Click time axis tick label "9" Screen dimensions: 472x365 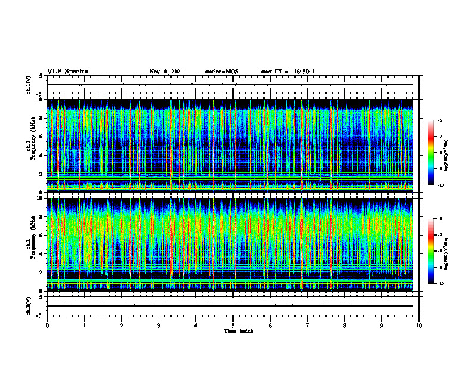(381, 326)
